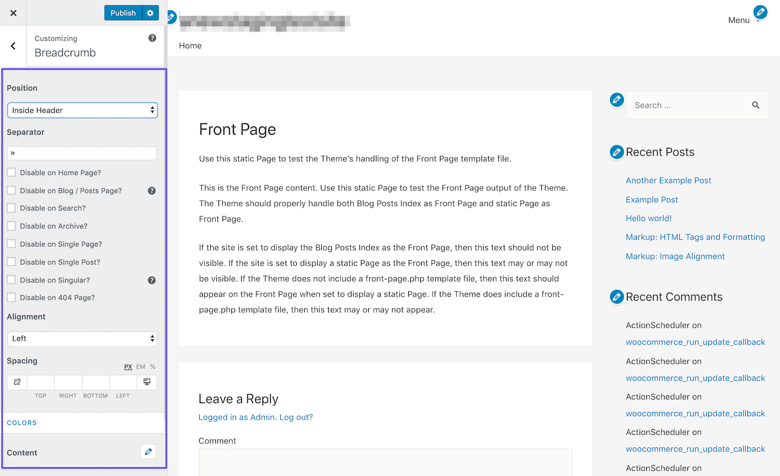
Task: Switch spacing units to EM
Action: (140, 366)
